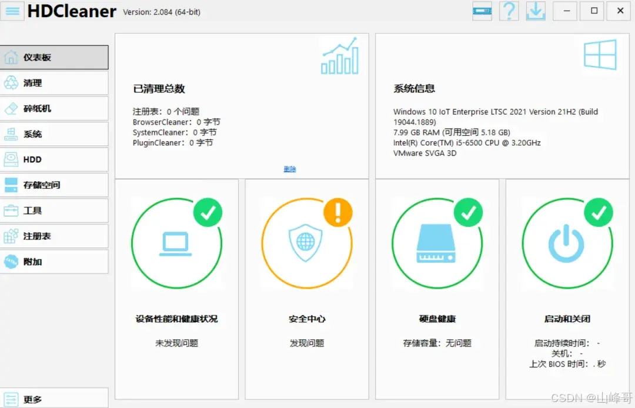Click the 注册表: 0 个问题 line
Screen dimensions: 635x408
click(166, 111)
